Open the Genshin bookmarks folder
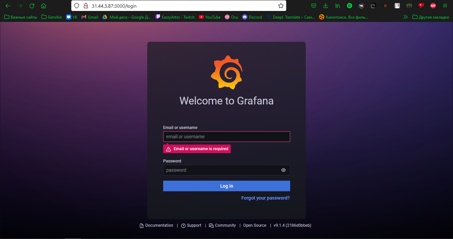This screenshot has width=453, height=239. 51,17
